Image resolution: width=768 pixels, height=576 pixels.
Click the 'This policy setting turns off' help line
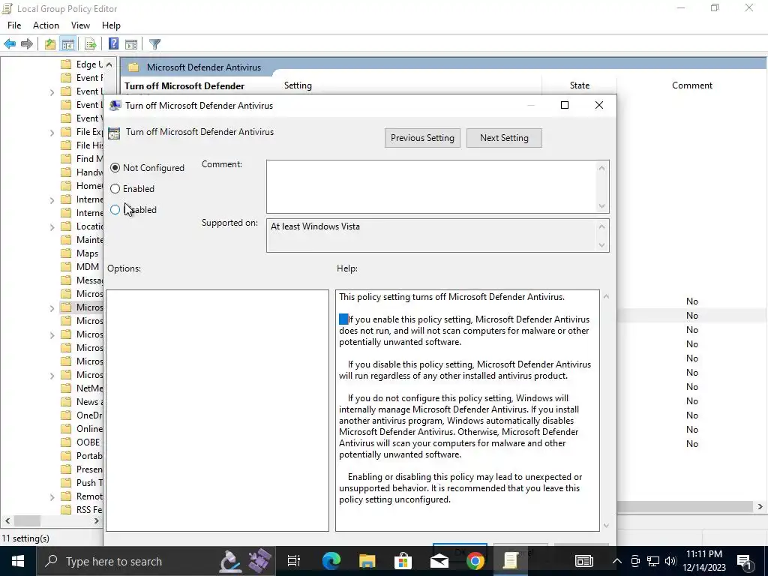(x=451, y=297)
